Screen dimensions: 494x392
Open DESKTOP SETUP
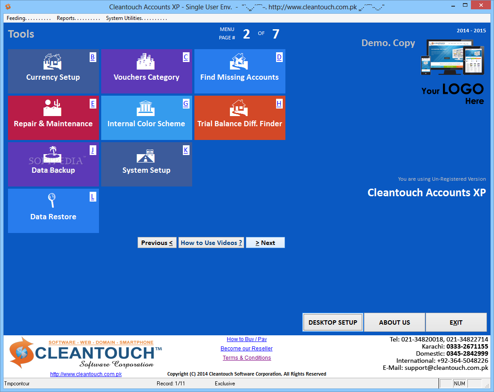(333, 322)
